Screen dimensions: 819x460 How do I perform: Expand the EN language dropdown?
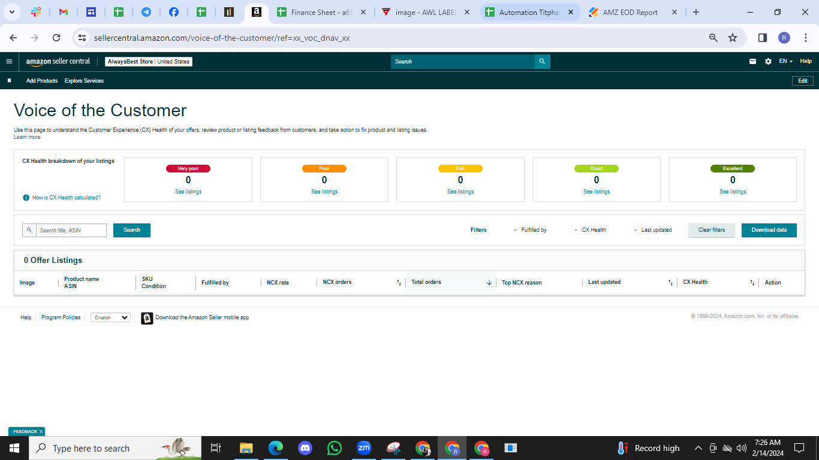pyautogui.click(x=785, y=62)
